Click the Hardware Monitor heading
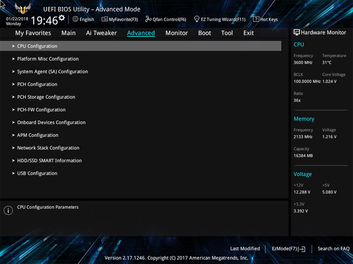 323,33
